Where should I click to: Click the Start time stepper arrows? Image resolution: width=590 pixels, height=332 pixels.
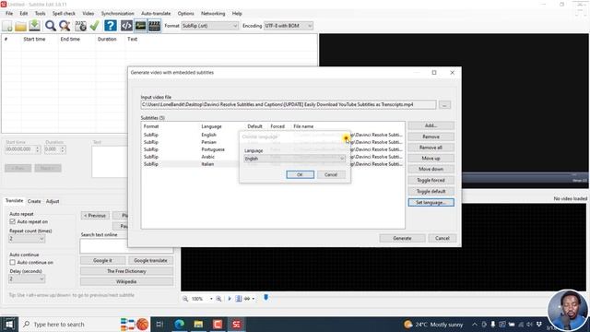coord(37,149)
